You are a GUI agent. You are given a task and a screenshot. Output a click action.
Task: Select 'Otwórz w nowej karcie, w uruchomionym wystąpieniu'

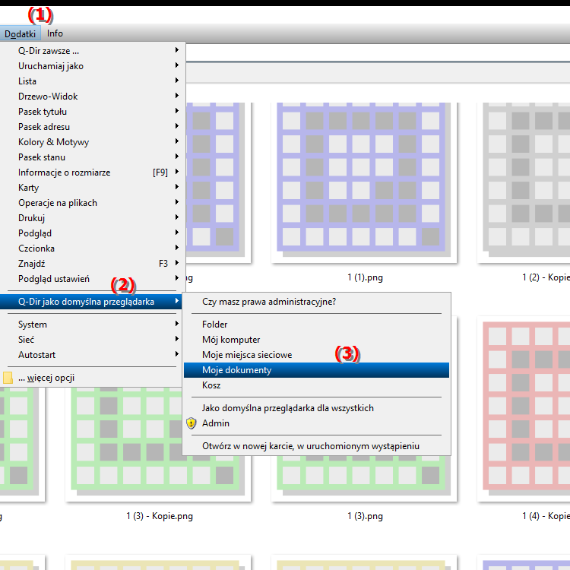click(316, 446)
